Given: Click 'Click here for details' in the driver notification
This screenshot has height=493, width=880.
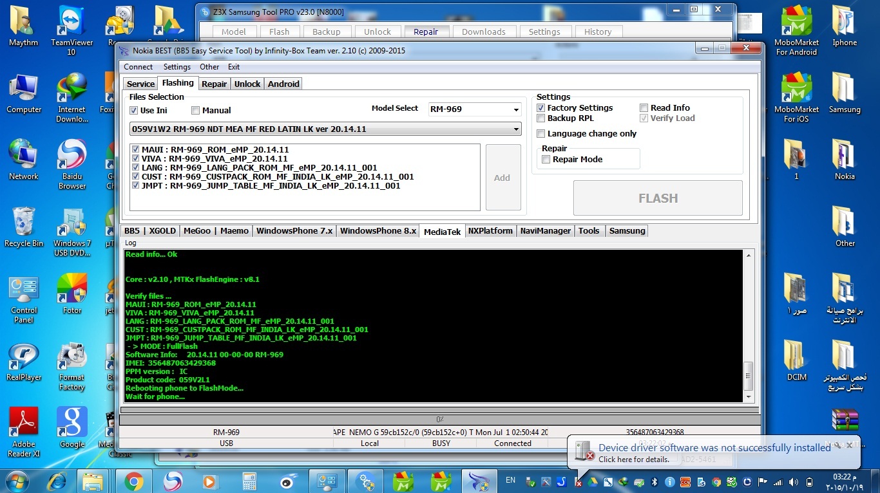Looking at the screenshot, I should 634,460.
